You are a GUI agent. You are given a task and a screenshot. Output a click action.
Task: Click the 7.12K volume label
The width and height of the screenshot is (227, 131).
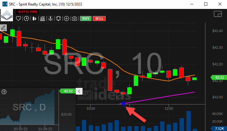point(219,129)
